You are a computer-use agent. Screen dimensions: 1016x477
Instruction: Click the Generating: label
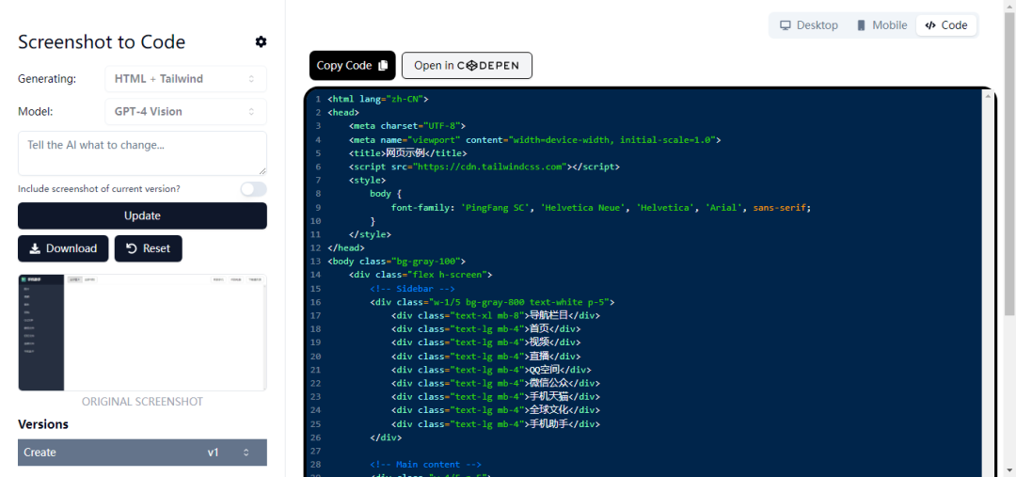tap(47, 79)
